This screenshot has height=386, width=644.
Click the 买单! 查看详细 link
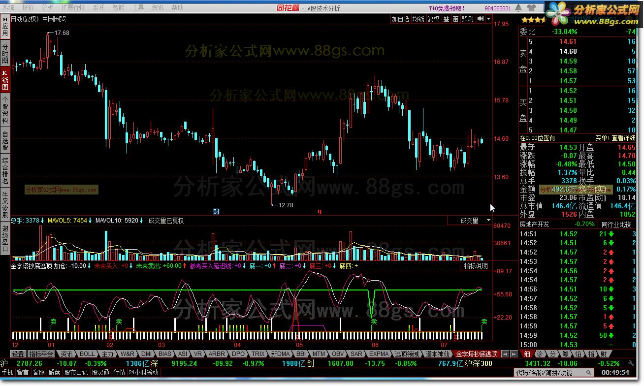point(615,138)
